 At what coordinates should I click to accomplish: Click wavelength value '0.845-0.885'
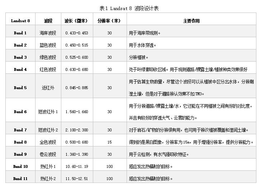pyautogui.click(x=76, y=88)
